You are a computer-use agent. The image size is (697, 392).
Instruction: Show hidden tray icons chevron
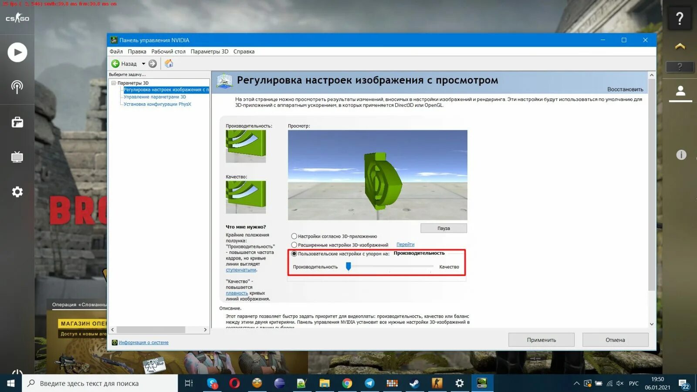576,383
